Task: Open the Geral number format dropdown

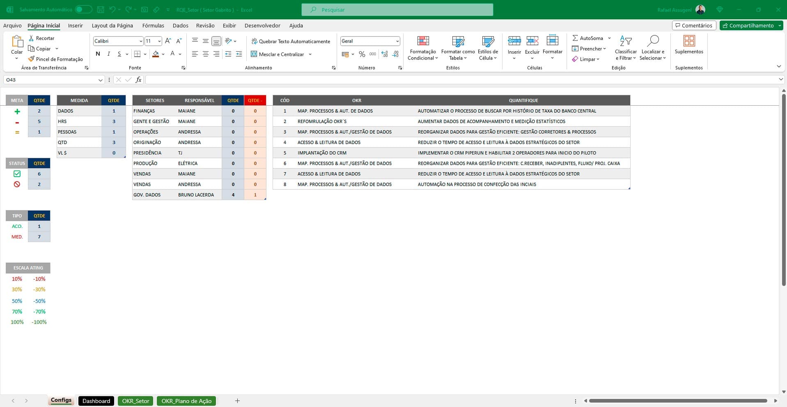Action: pyautogui.click(x=397, y=41)
